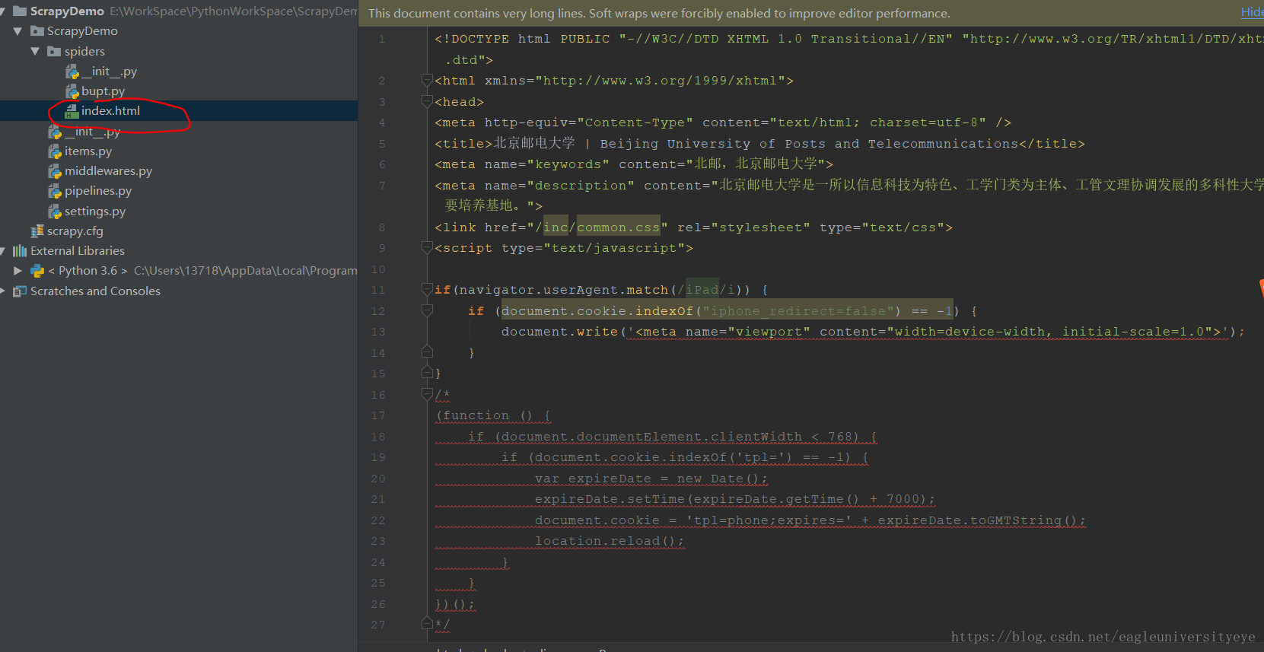
Task: Click location.reload() on line 23
Action: (610, 541)
